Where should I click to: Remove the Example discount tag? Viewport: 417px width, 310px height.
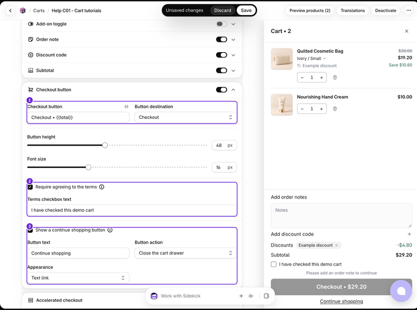coord(337,245)
